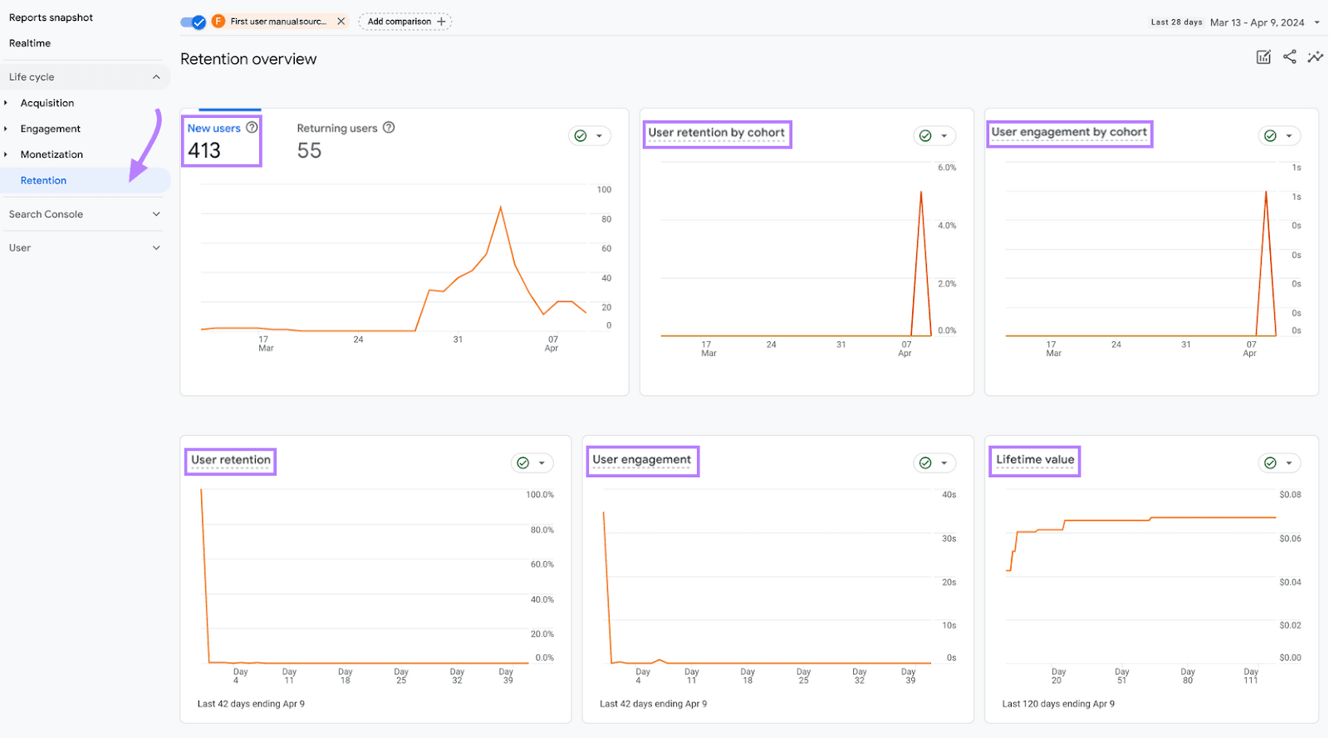1329x738 pixels.
Task: Remove the First user manual source filter
Action: coord(341,22)
